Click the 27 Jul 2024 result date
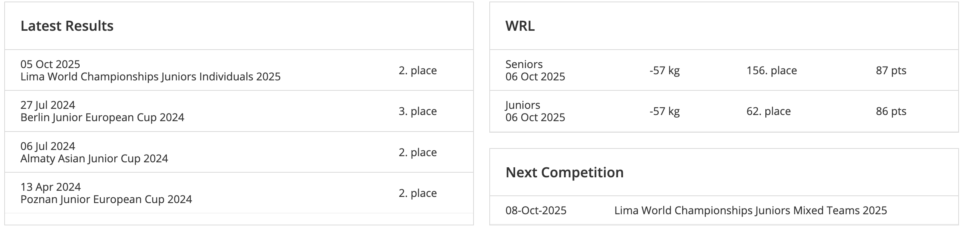Viewport: 964px width, 230px height. click(x=48, y=105)
